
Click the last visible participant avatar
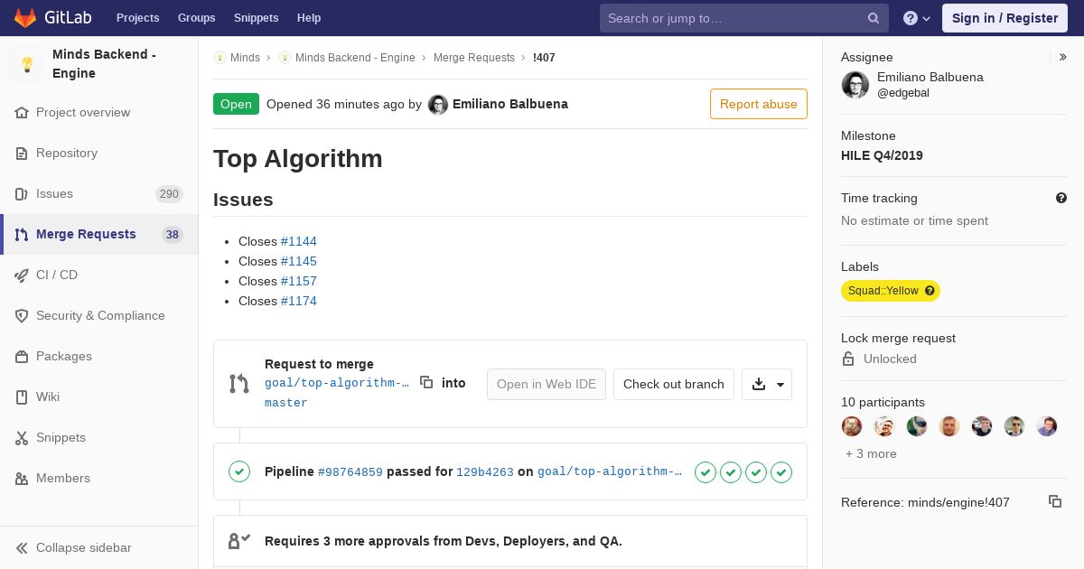(x=1047, y=426)
